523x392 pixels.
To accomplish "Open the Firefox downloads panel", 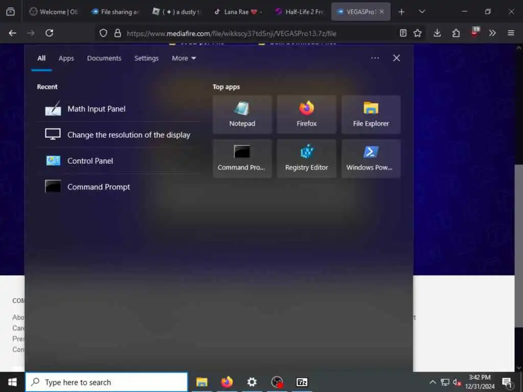I will tap(437, 33).
